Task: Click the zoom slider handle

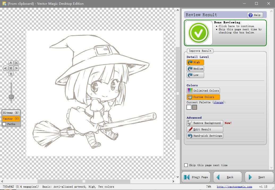Action: [11, 97]
